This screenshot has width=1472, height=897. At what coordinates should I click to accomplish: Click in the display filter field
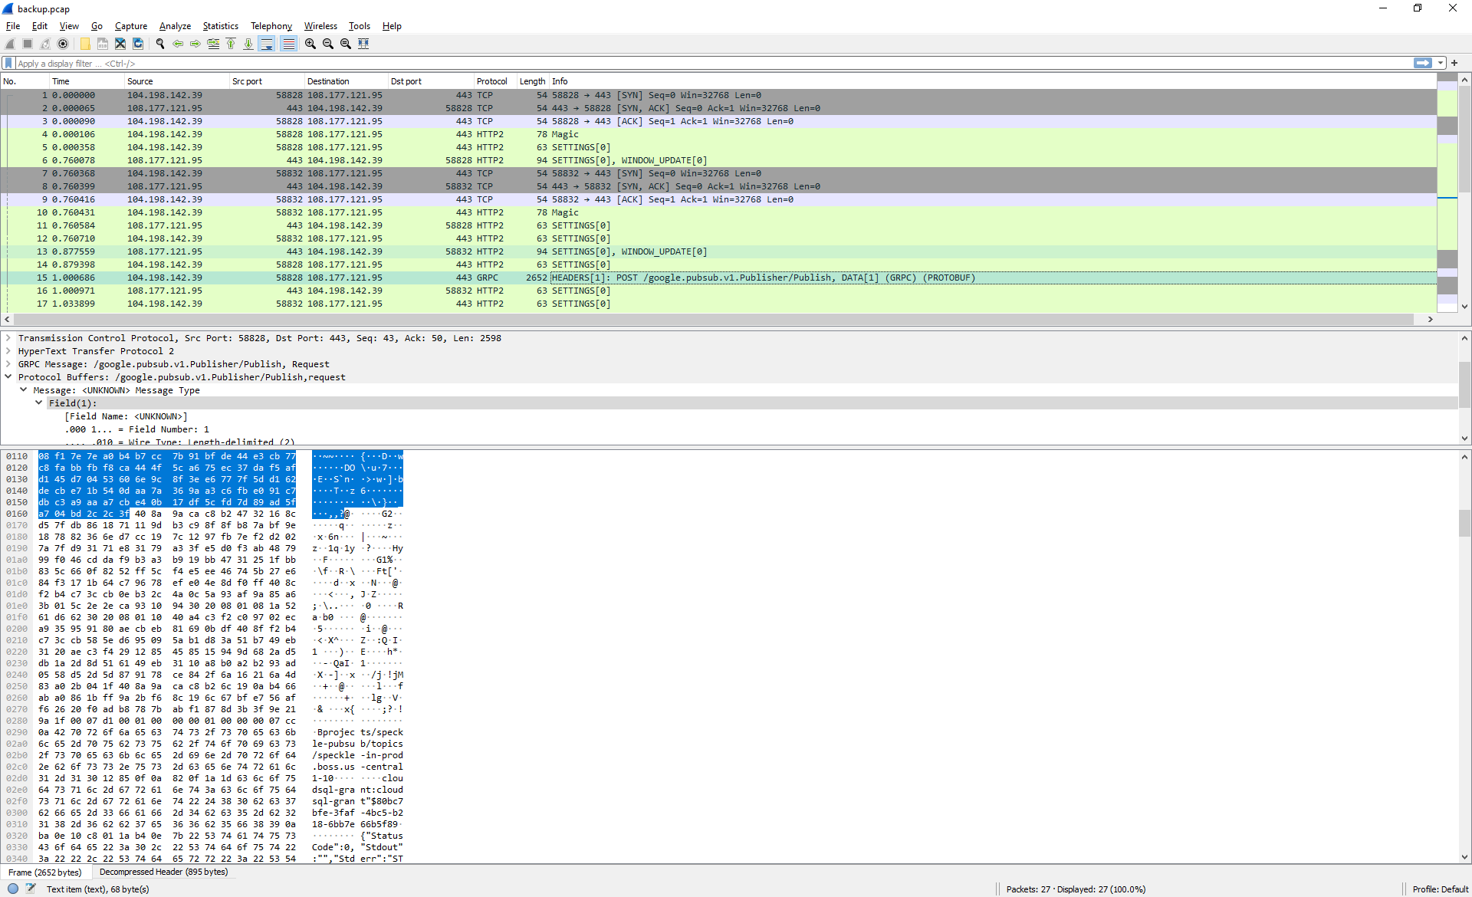pos(690,64)
